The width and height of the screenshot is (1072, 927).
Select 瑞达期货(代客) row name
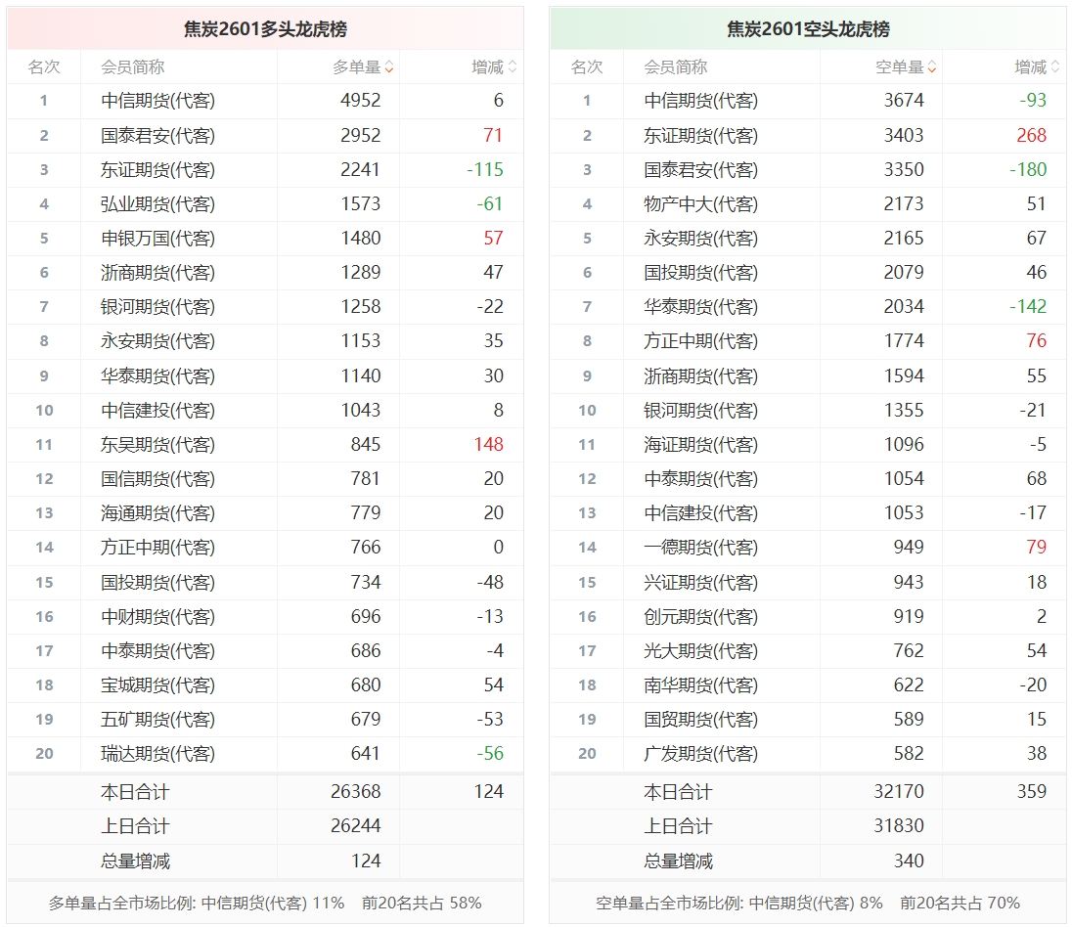pyautogui.click(x=157, y=753)
